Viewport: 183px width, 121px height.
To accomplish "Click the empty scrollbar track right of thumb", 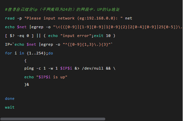I will pyautogui.click(x=144, y=119).
